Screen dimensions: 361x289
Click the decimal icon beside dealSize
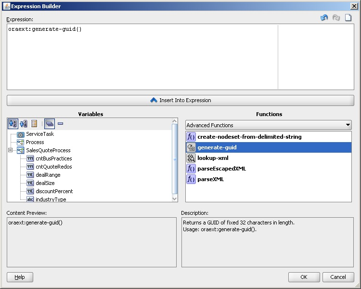[30, 183]
